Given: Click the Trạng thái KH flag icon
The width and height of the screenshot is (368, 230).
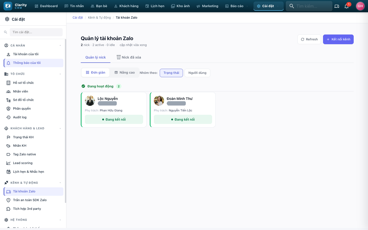Looking at the screenshot, I should coord(8,137).
